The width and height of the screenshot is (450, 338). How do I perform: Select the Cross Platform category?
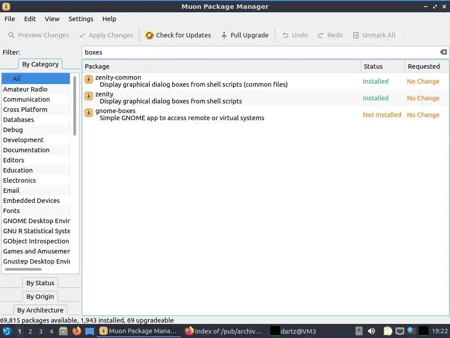[x=36, y=110]
